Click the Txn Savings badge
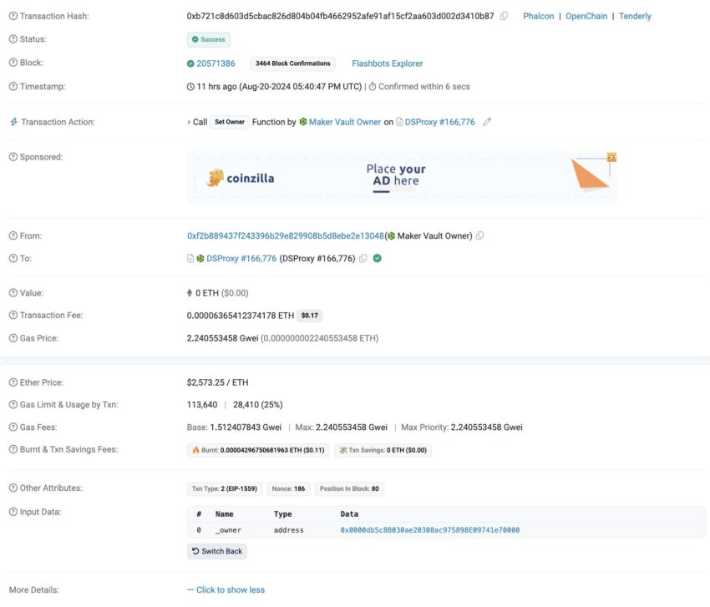710x607 pixels. pyautogui.click(x=383, y=450)
